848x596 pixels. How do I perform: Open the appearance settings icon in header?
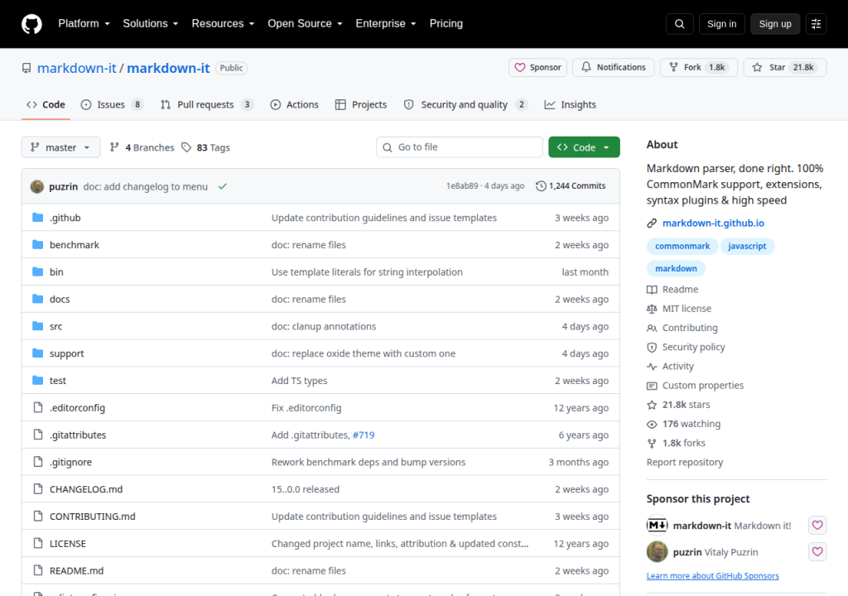(x=816, y=24)
